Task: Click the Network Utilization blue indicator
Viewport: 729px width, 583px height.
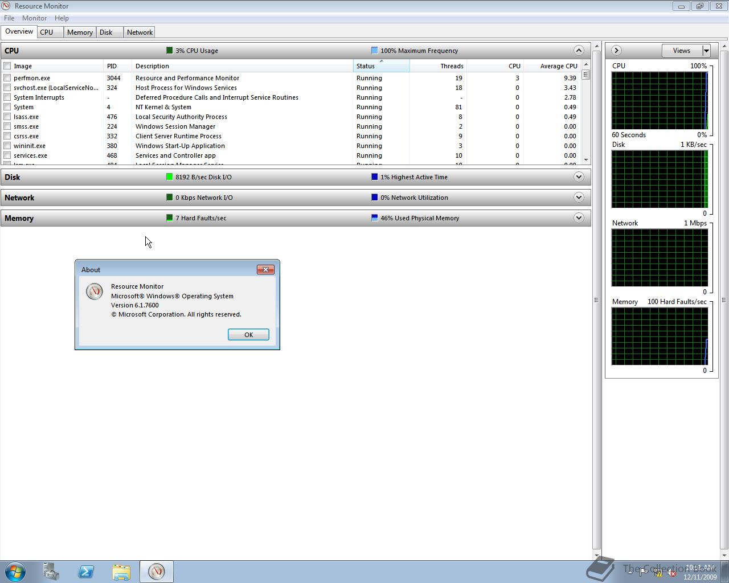Action: pyautogui.click(x=374, y=197)
